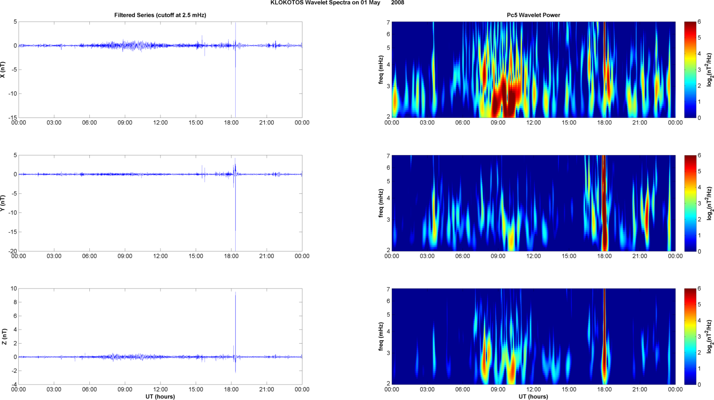Click the "-15" tick on the X (nT) axis
The height and width of the screenshot is (400, 714).
(x=12, y=118)
